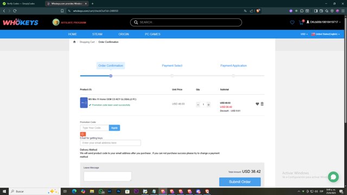Go back in browser history
This screenshot has height=195, width=347.
pyautogui.click(x=4, y=11)
